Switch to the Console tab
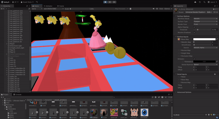The image size is (219, 119). coord(17,94)
